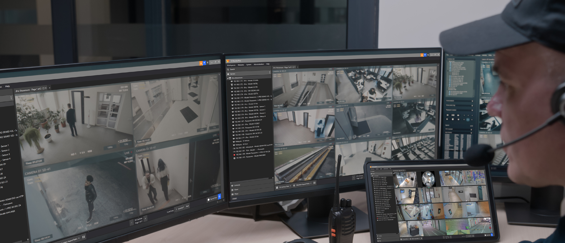Select the Malaysia - AI Vehicle entry
This screenshot has height=243, width=565.
241,141
